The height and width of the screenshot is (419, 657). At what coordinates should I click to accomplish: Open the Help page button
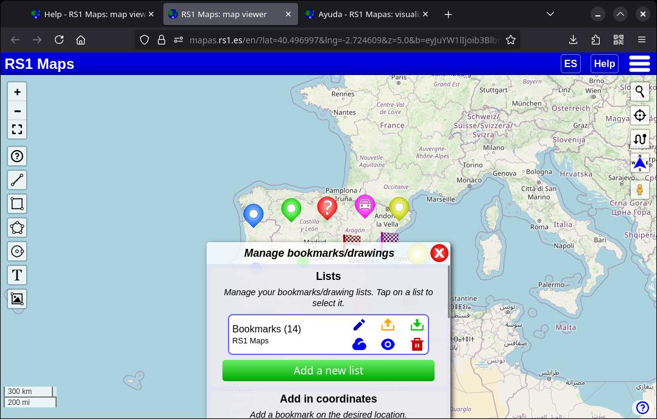click(604, 64)
